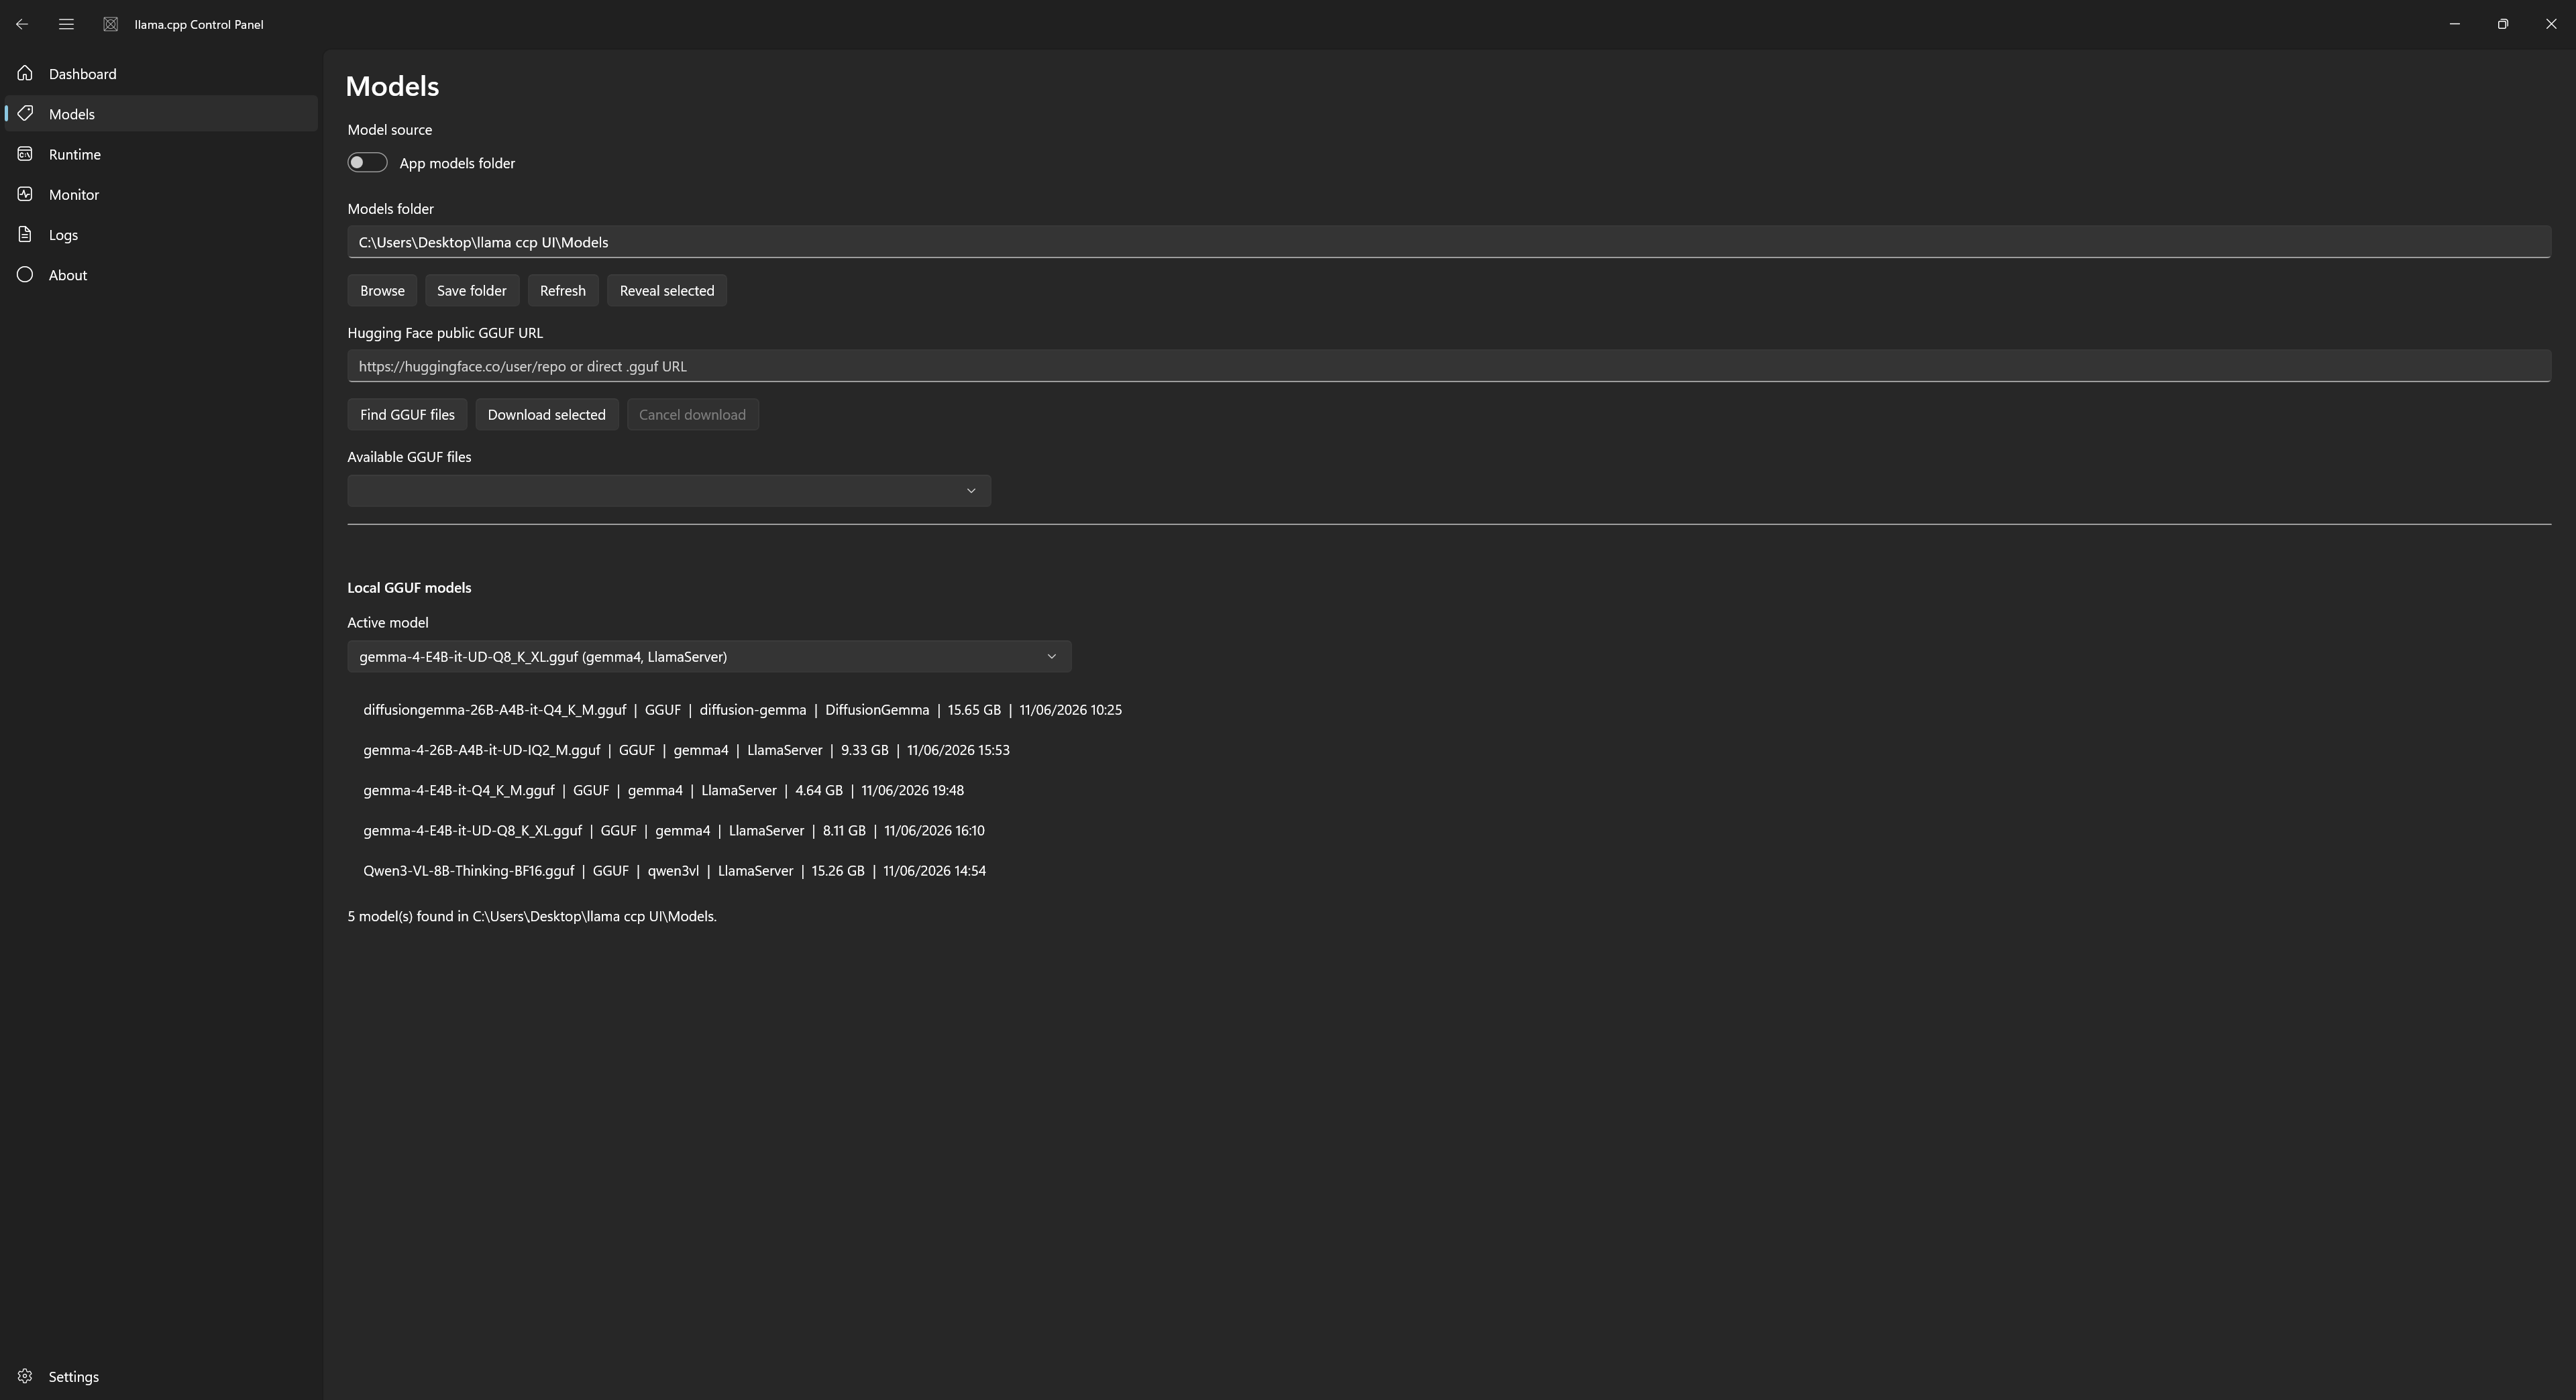Minimize the llama.cpp Control Panel window
The height and width of the screenshot is (1400, 2576).
point(2455,24)
